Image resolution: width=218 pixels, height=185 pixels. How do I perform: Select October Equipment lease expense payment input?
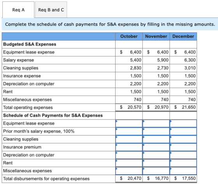tap(129, 123)
